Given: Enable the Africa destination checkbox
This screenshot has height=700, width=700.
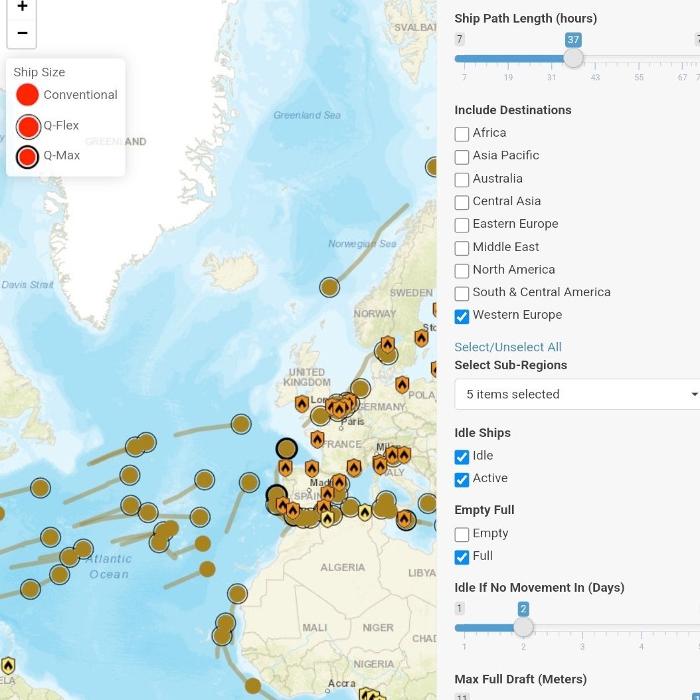Looking at the screenshot, I should [462, 134].
